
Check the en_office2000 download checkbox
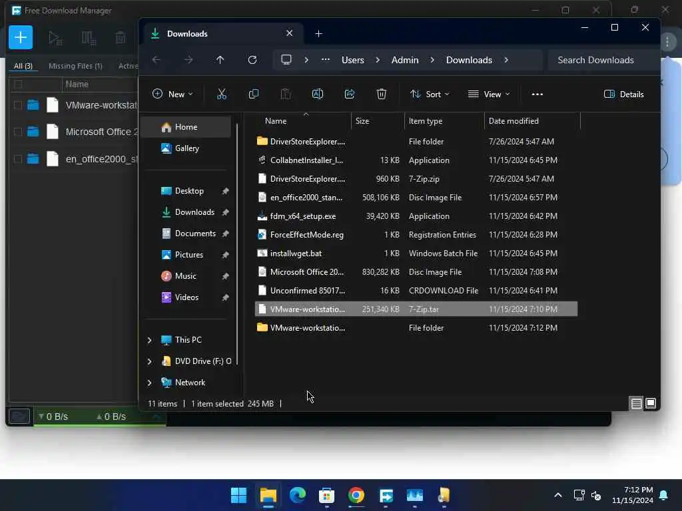click(x=18, y=159)
